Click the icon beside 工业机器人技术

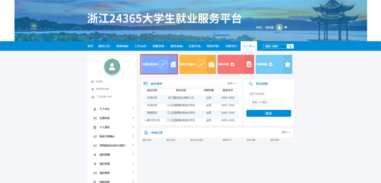(92, 97)
